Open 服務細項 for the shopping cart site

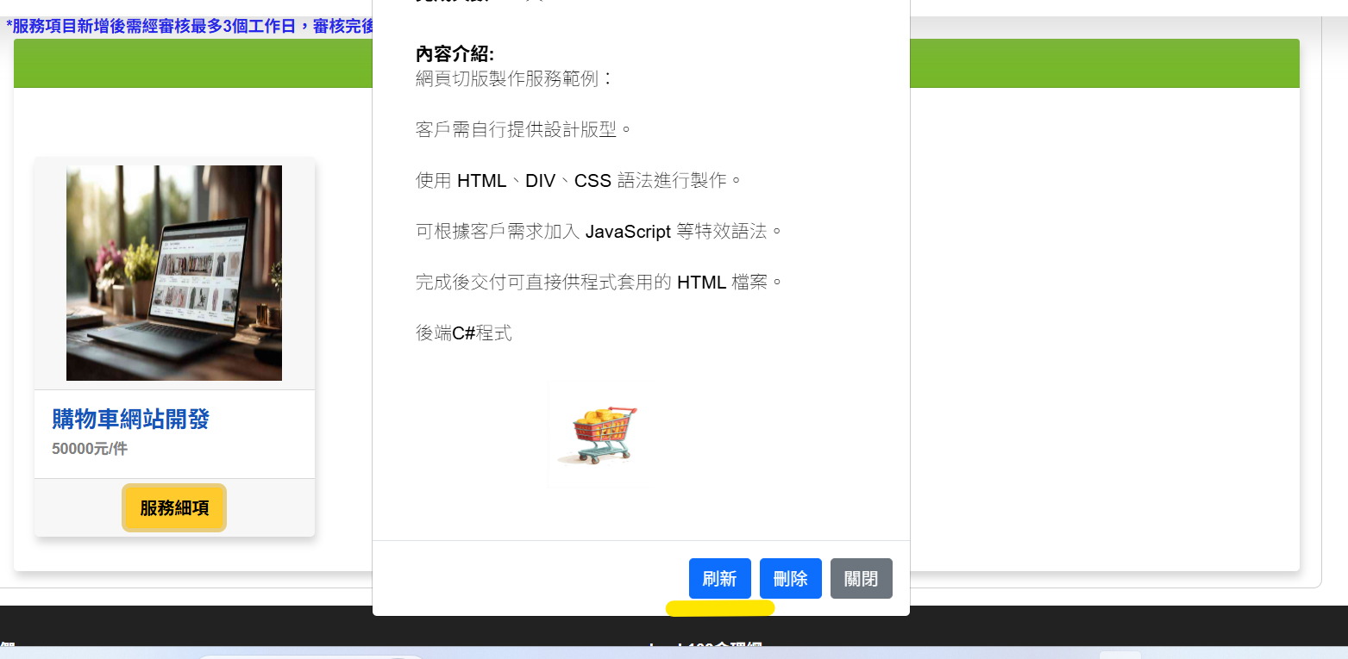[174, 508]
